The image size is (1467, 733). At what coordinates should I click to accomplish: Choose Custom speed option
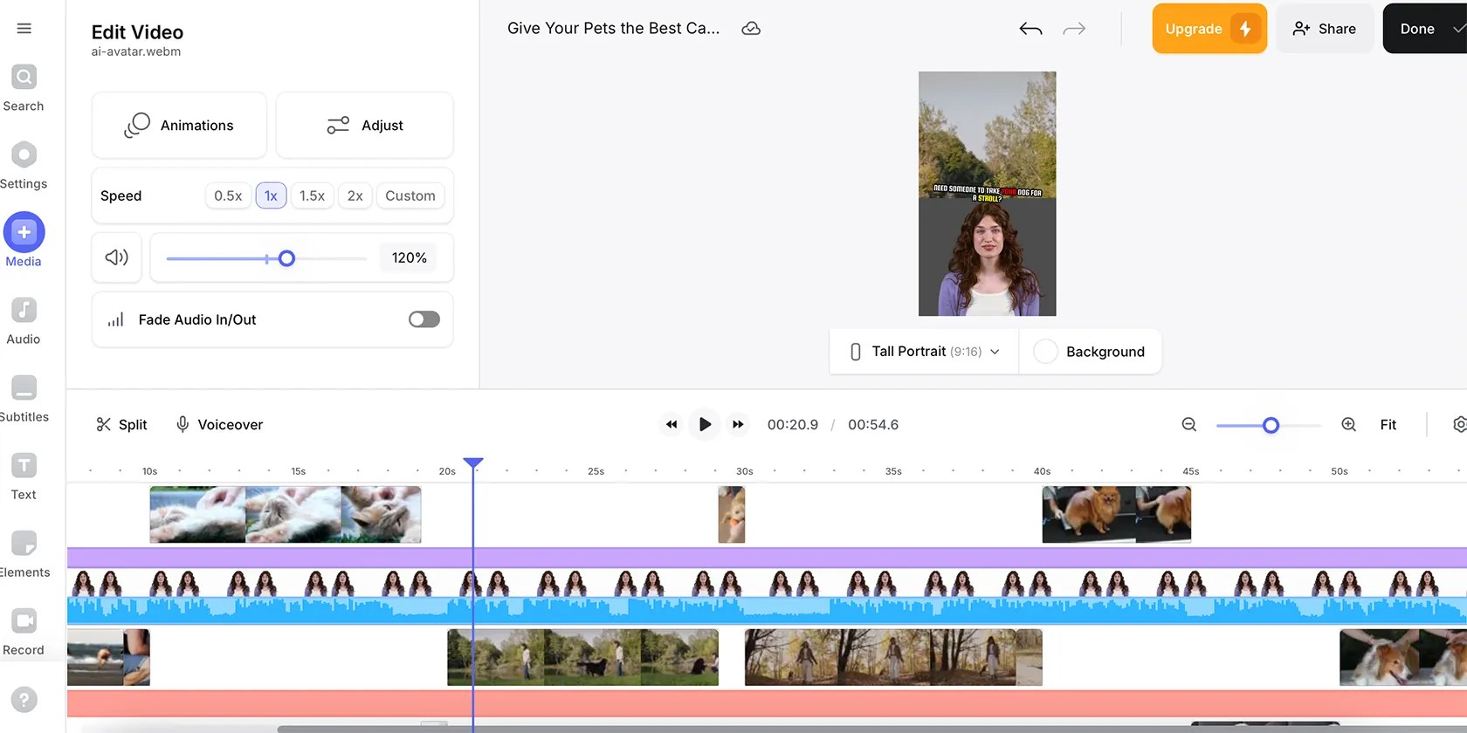coord(410,195)
